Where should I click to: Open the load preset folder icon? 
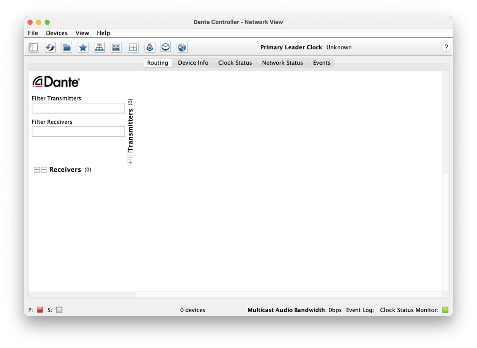coord(67,47)
